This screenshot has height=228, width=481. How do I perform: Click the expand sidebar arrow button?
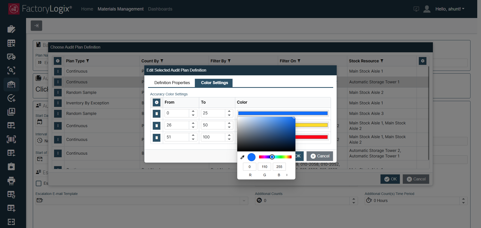(x=36, y=26)
